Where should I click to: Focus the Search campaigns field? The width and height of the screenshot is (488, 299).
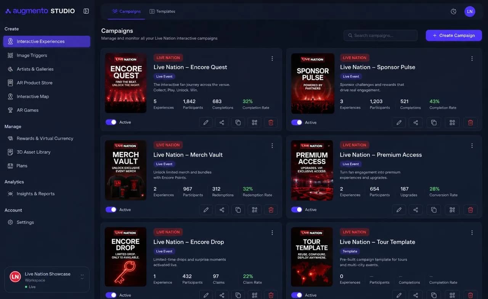[x=380, y=35]
